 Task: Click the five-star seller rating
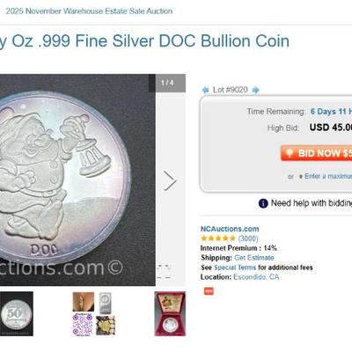coord(218,238)
